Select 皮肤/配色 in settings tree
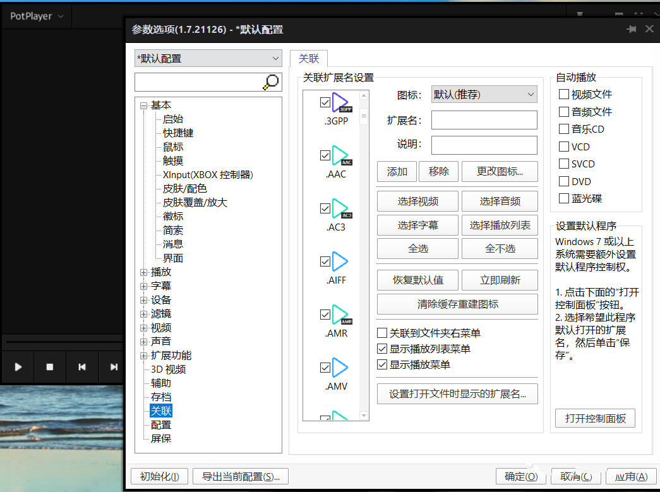 point(185,189)
